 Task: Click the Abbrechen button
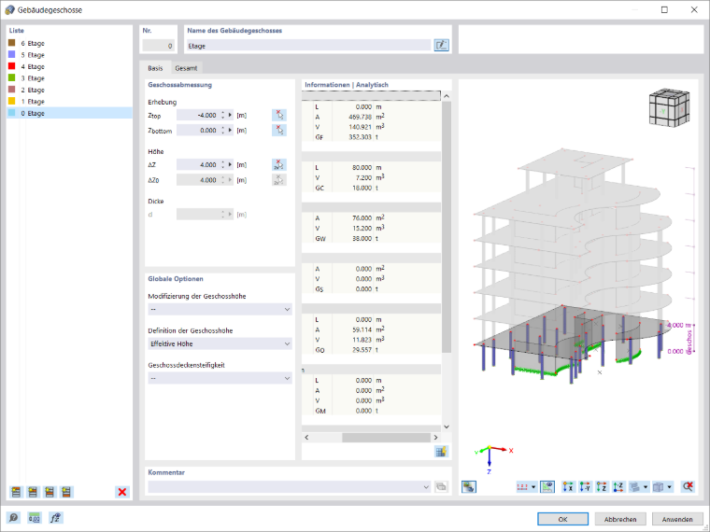coord(620,519)
